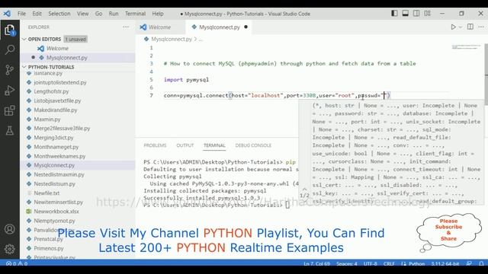Show previous signature with up arrow in hint

(x=304, y=189)
